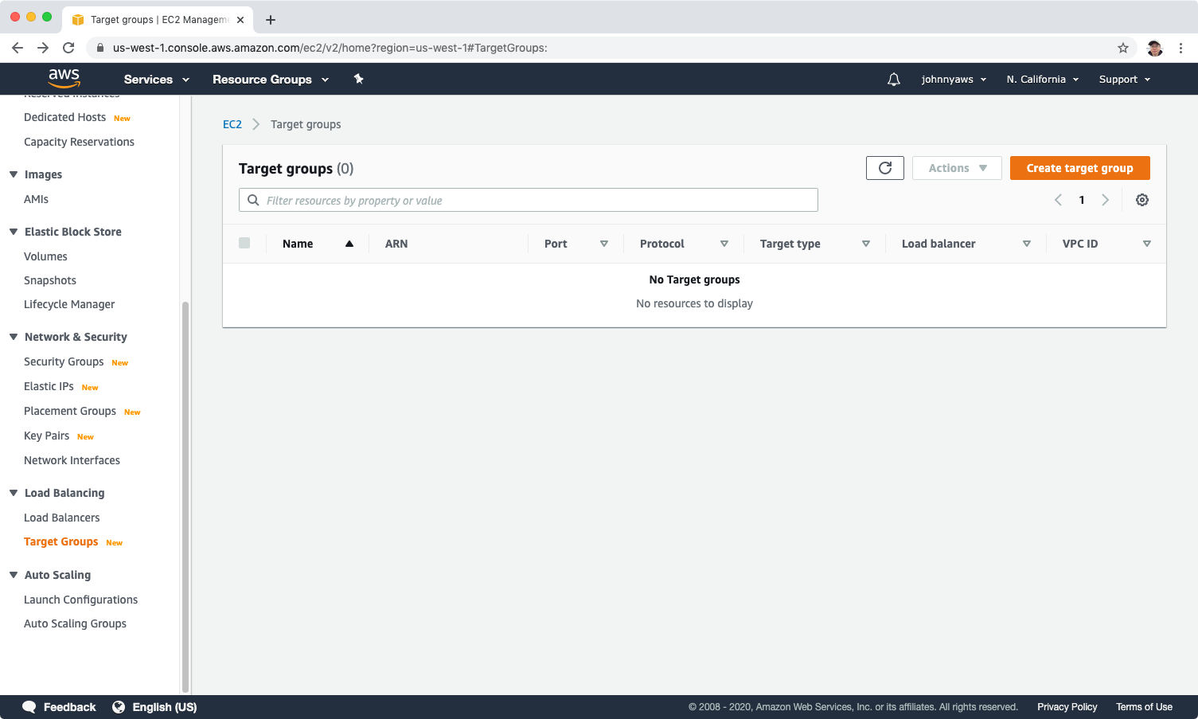This screenshot has width=1198, height=719.
Task: Select all target groups checkbox
Action: point(244,243)
